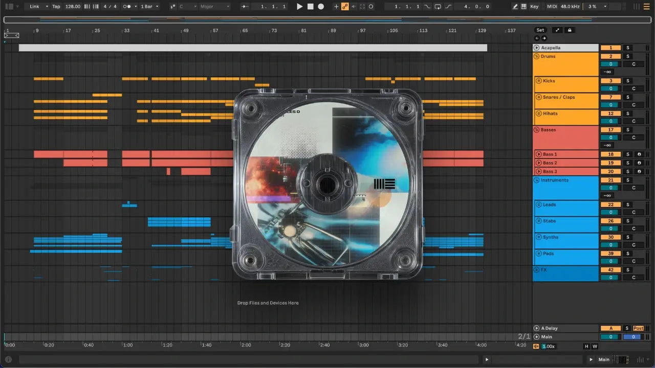Click the Main track volume field
Viewport: 655px width, 368px height.
(610, 337)
